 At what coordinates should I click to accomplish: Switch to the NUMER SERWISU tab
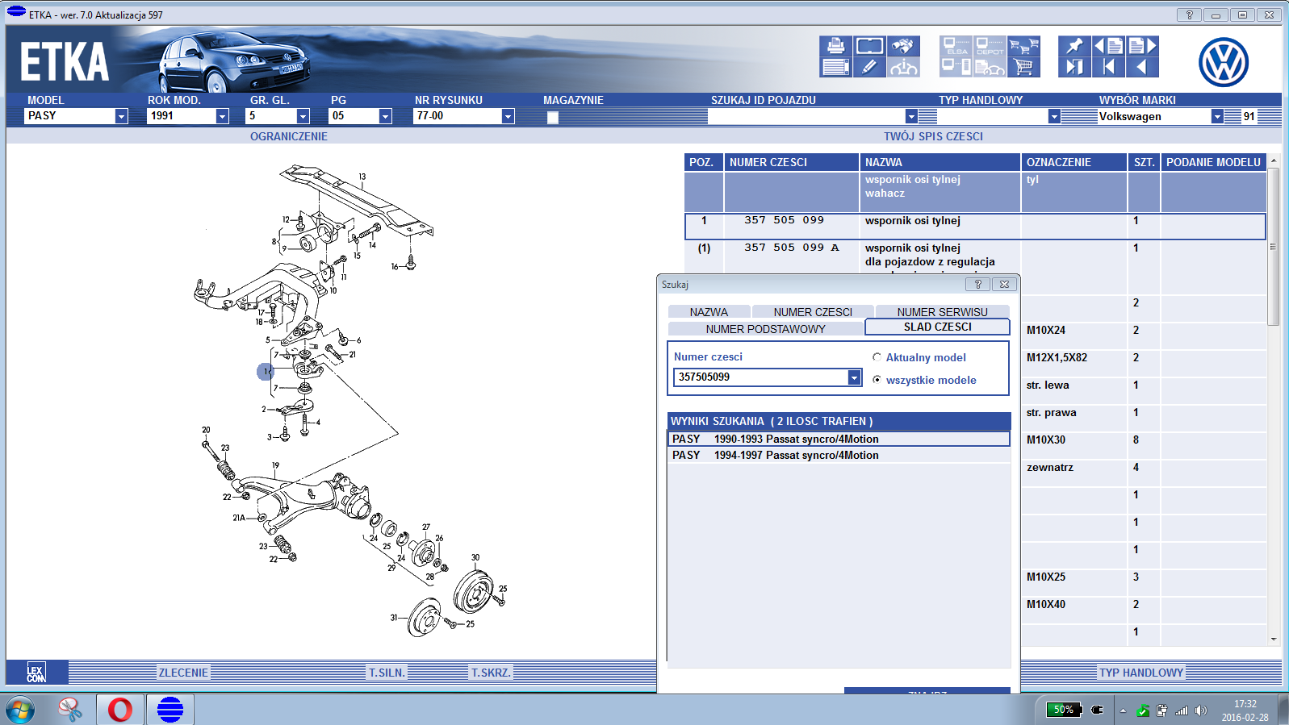[942, 312]
